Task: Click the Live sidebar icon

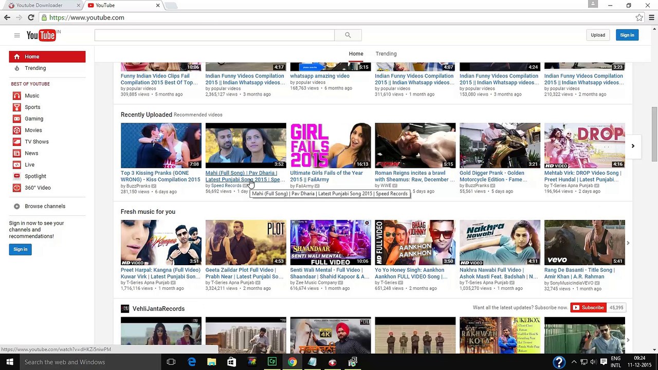Action: (x=17, y=165)
